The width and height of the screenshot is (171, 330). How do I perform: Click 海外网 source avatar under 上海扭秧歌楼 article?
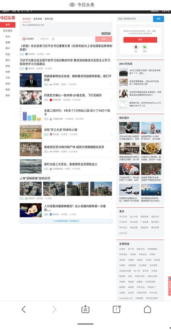(x=27, y=198)
